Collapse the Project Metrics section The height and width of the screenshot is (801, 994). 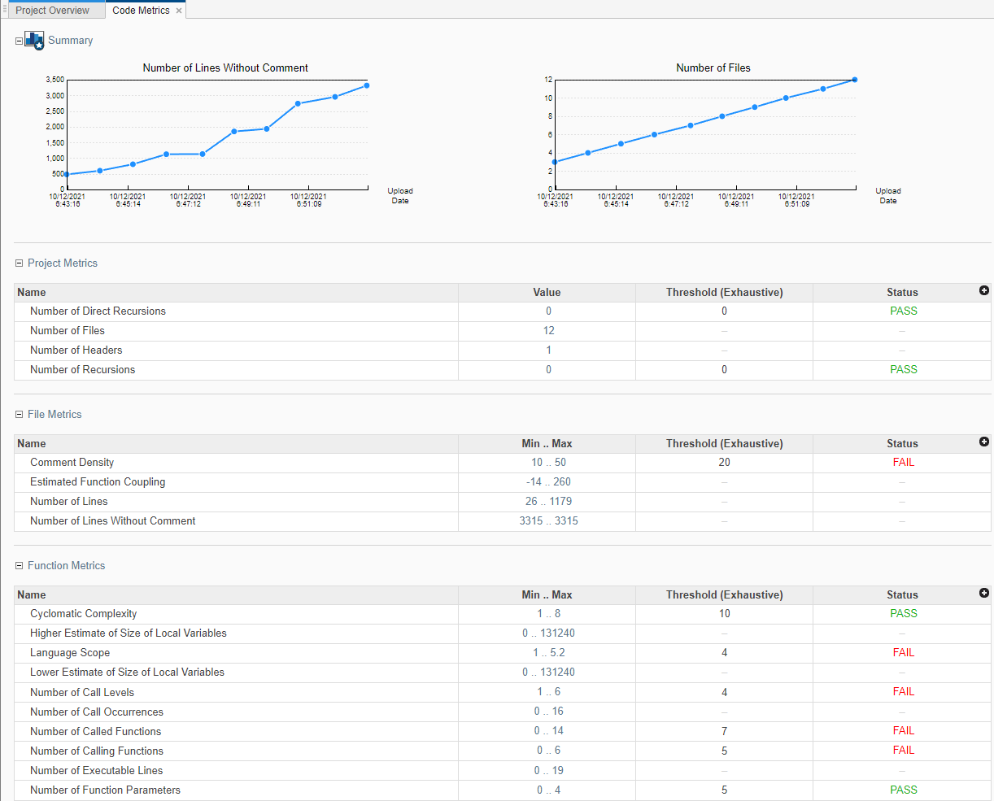pos(20,263)
